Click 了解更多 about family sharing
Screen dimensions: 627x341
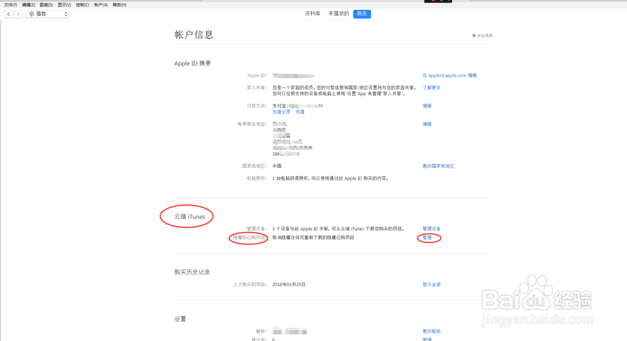click(x=431, y=88)
